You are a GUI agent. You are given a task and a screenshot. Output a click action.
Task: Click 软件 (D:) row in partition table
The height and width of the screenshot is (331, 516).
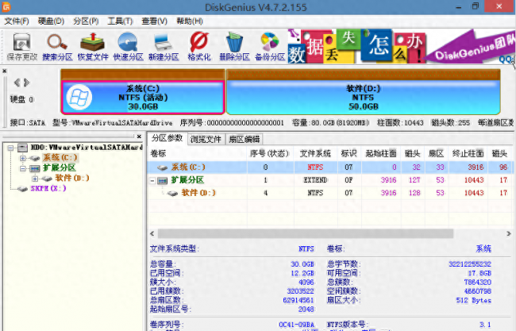(330, 193)
